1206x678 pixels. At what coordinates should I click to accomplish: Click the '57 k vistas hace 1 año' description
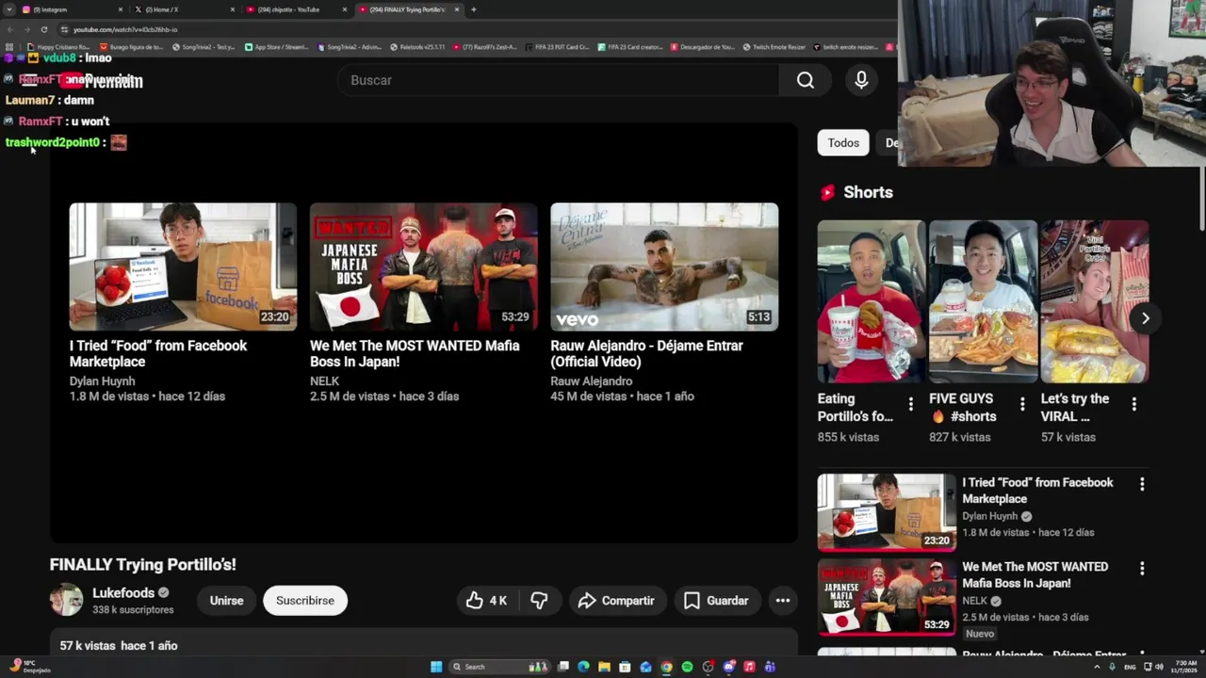click(119, 646)
